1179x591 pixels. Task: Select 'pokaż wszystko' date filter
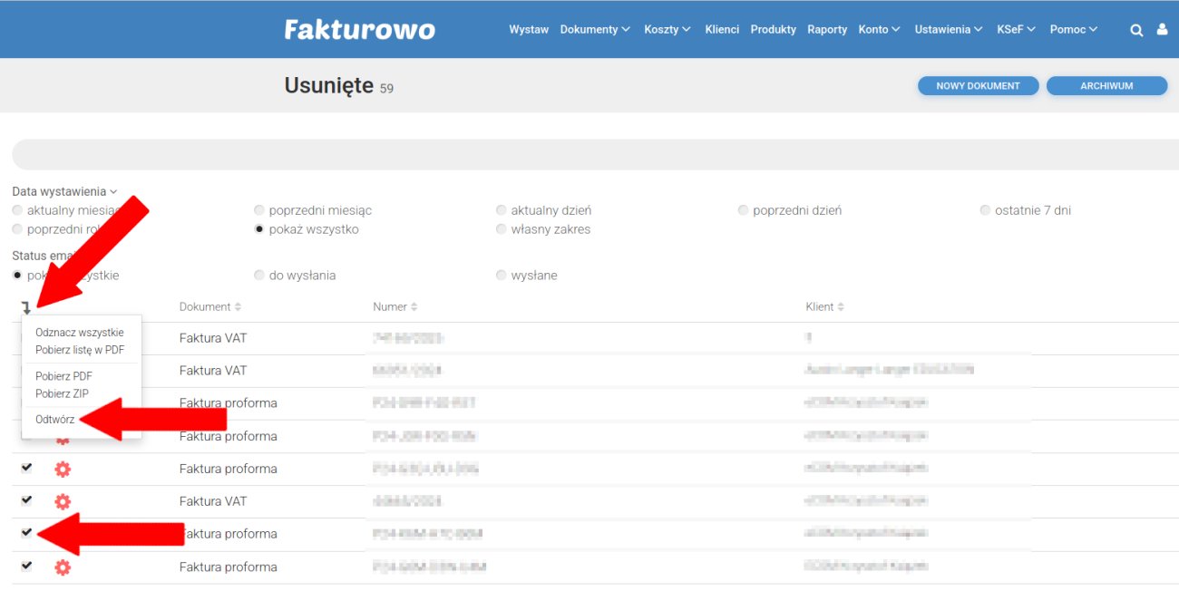pyautogui.click(x=260, y=229)
